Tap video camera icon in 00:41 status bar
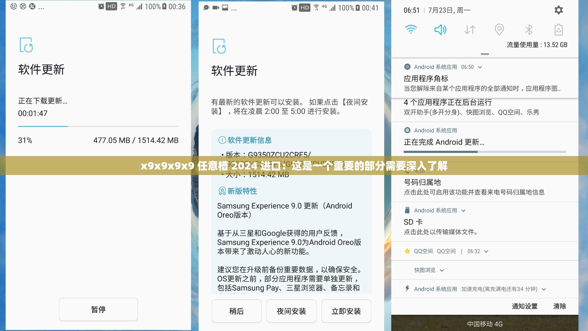The width and height of the screenshot is (588, 331). [x=216, y=8]
